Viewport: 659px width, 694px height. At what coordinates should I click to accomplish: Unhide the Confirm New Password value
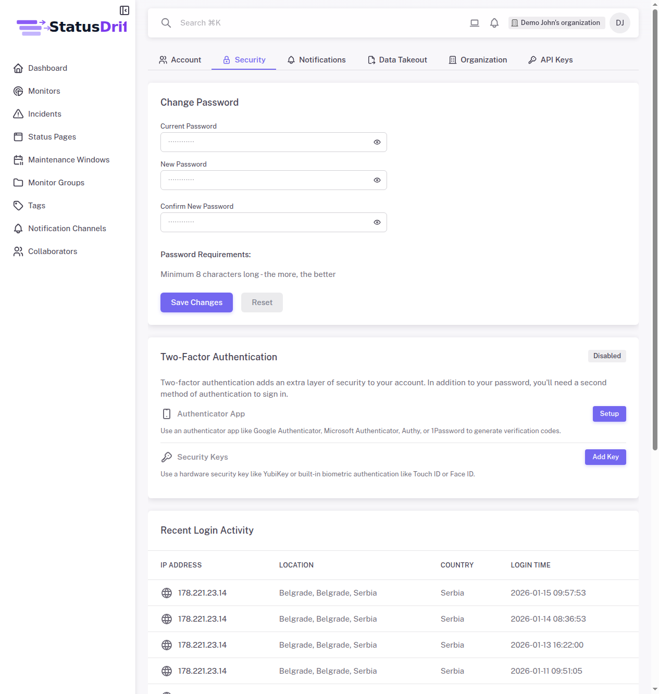coord(377,222)
